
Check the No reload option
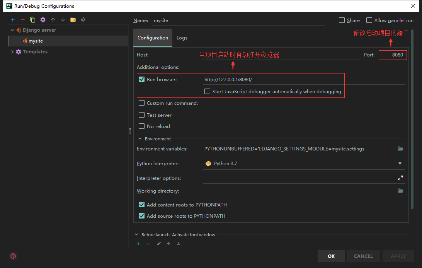coord(141,126)
